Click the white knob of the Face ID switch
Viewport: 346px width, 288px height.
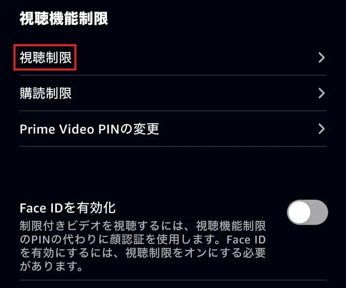tap(299, 212)
